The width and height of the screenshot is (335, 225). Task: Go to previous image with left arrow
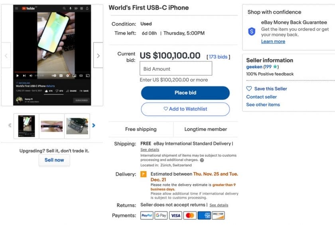click(6, 55)
